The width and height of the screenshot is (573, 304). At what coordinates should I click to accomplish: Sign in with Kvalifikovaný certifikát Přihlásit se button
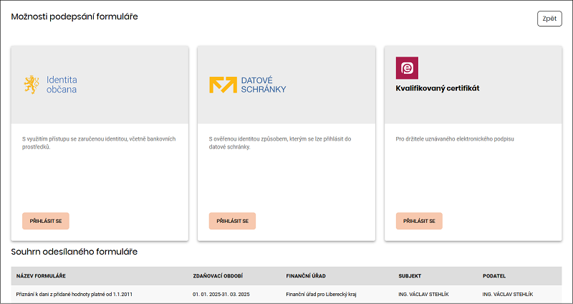[x=419, y=221]
